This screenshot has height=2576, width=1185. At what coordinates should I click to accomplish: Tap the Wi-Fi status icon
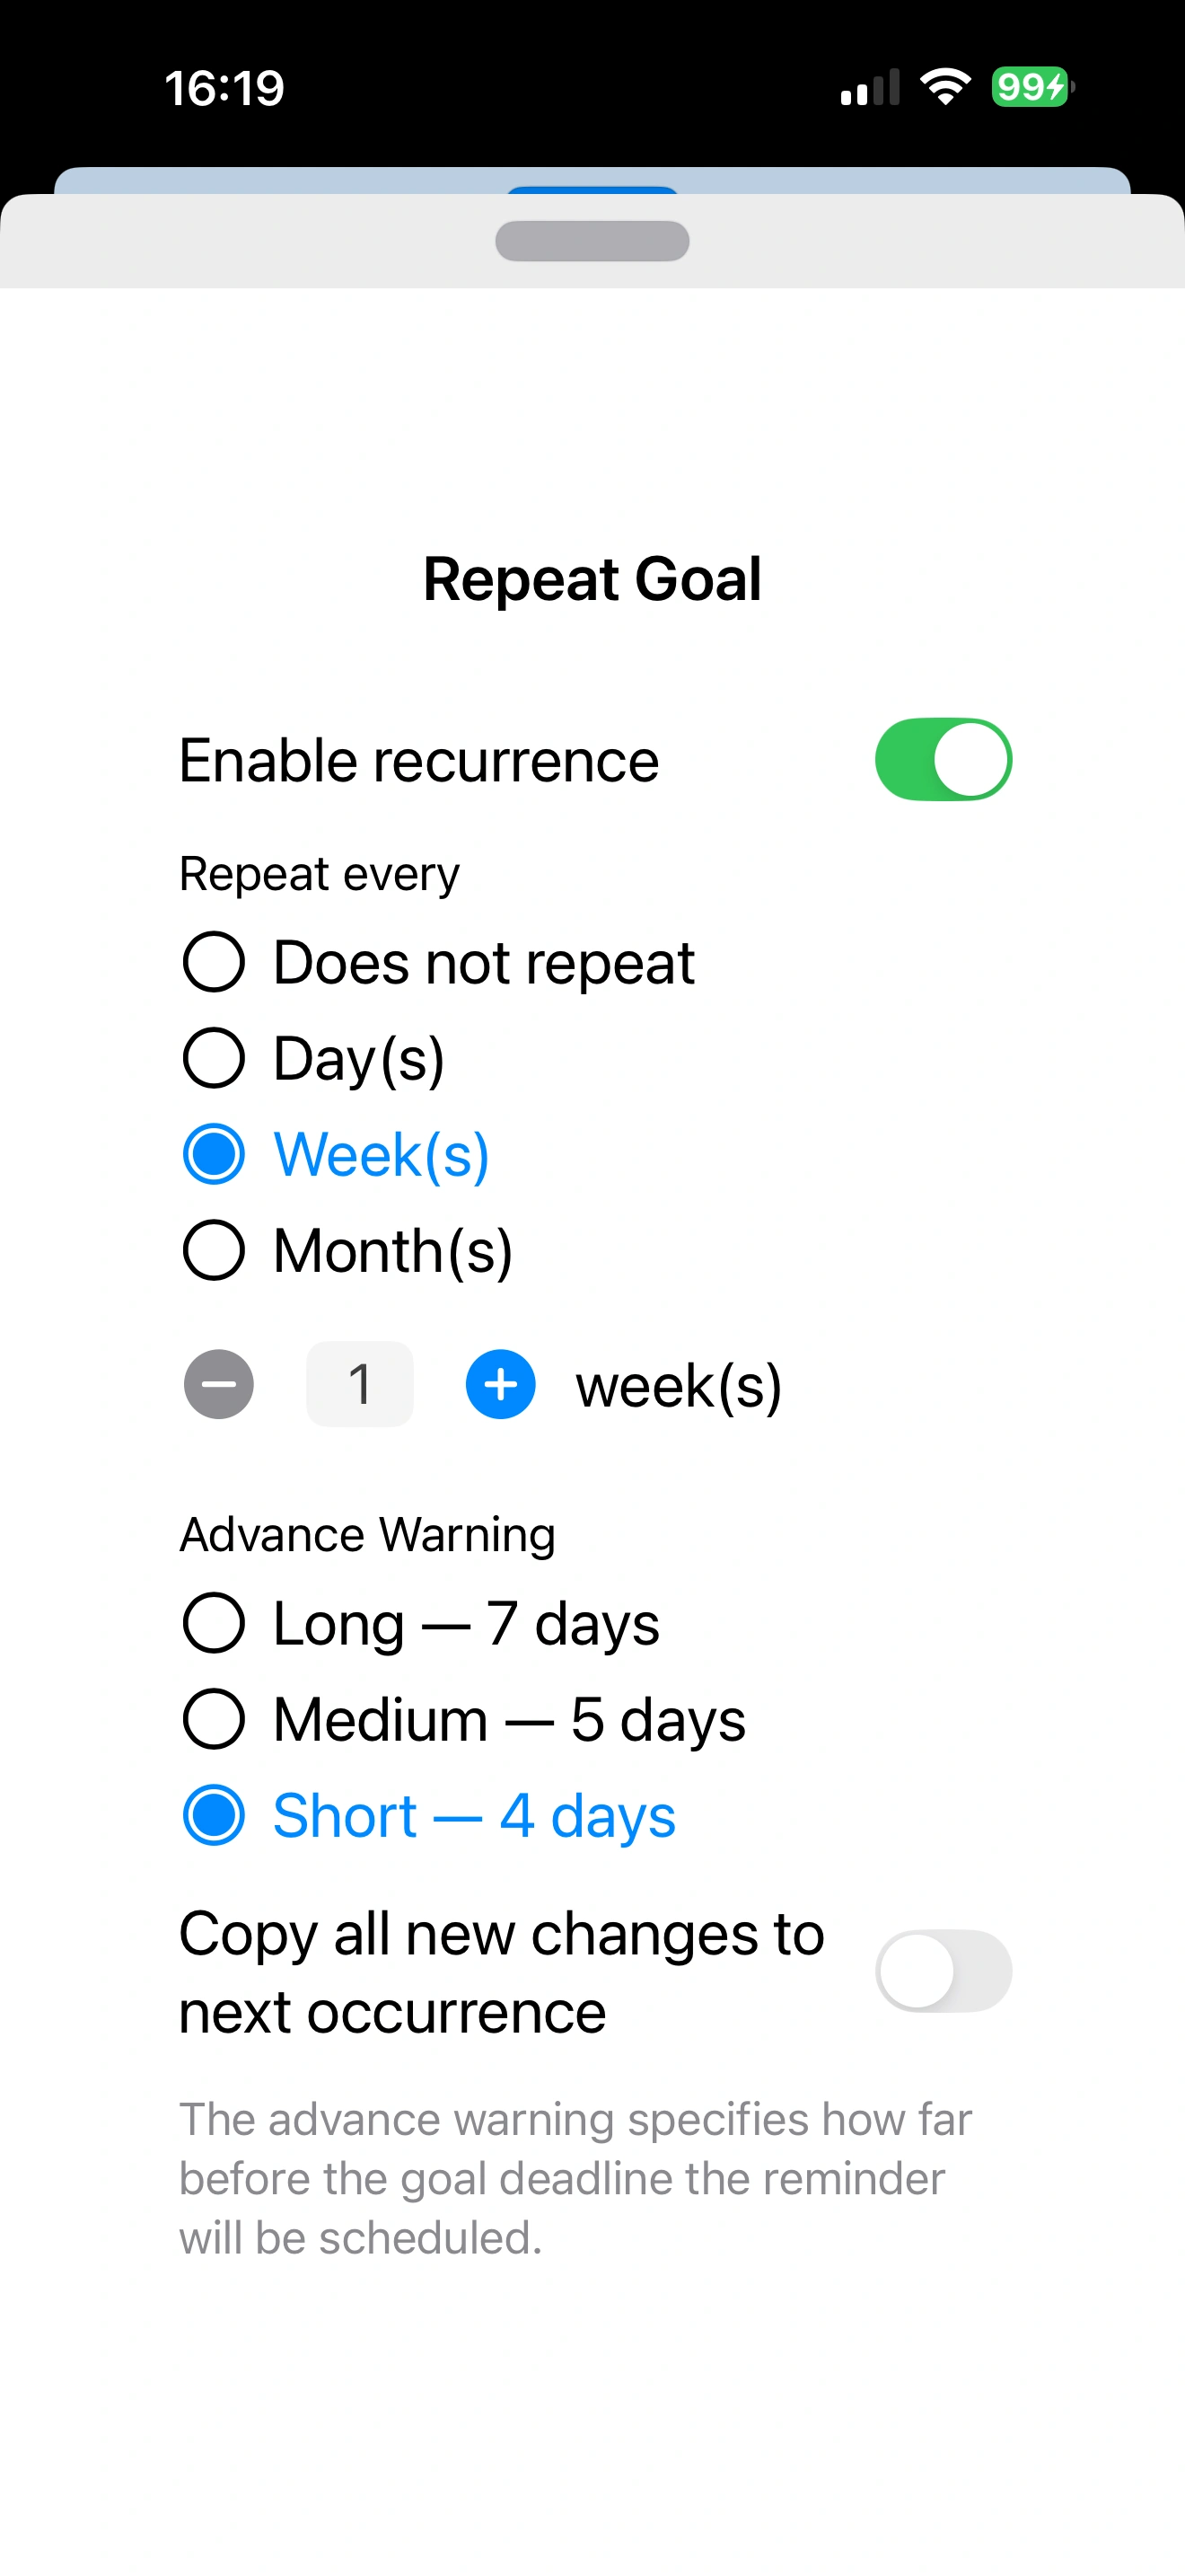[x=945, y=87]
